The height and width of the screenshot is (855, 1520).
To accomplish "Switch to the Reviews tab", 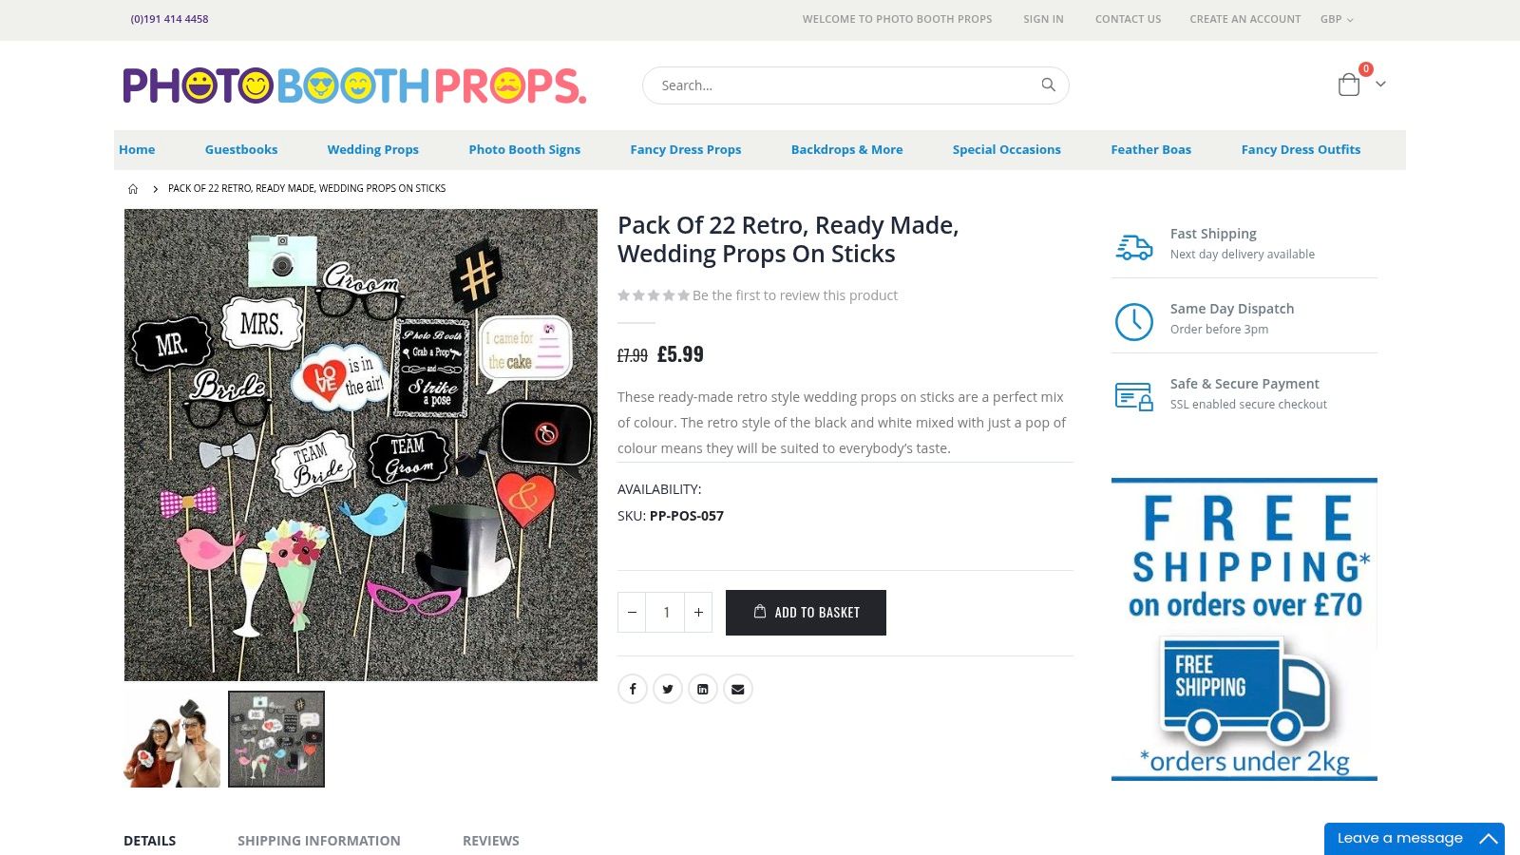I will (x=491, y=841).
